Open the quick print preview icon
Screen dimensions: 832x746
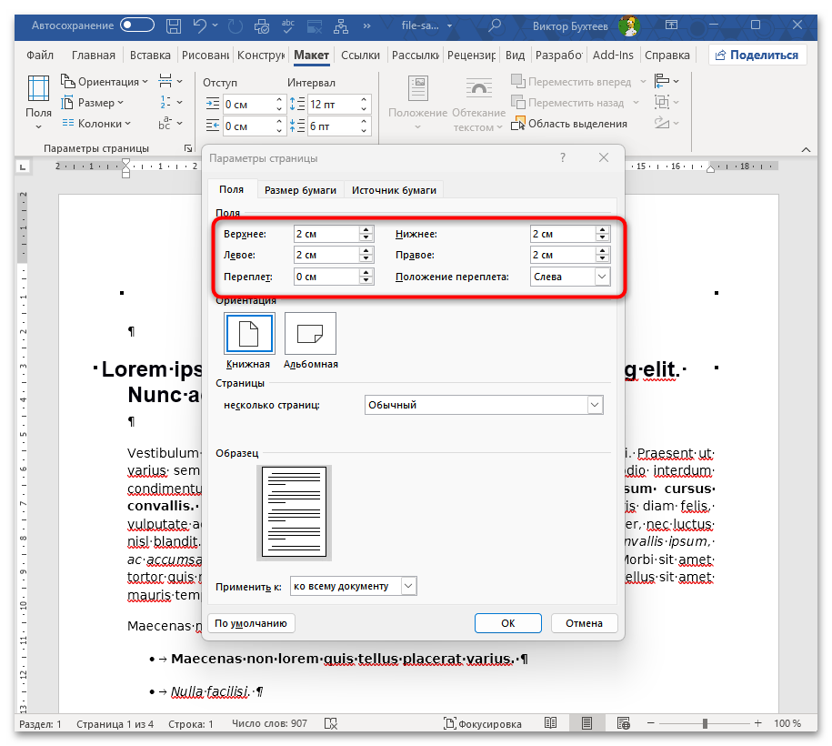click(x=262, y=25)
